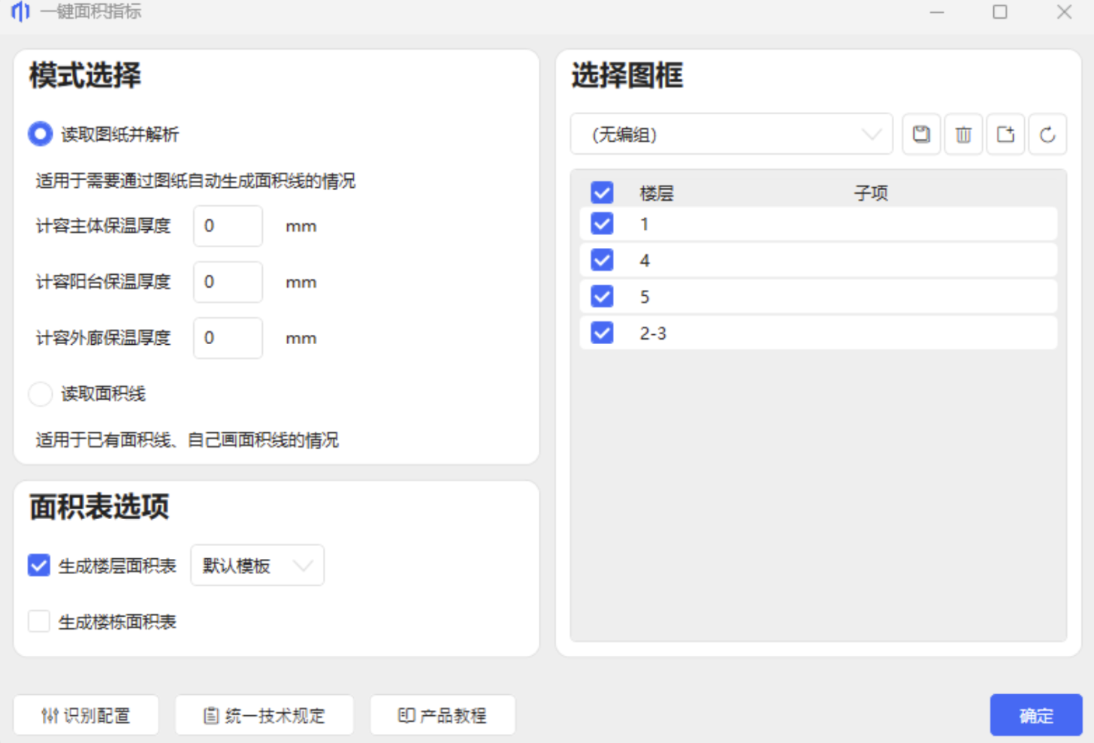
Task: Click the refresh frame list icon
Action: pyautogui.click(x=1047, y=134)
